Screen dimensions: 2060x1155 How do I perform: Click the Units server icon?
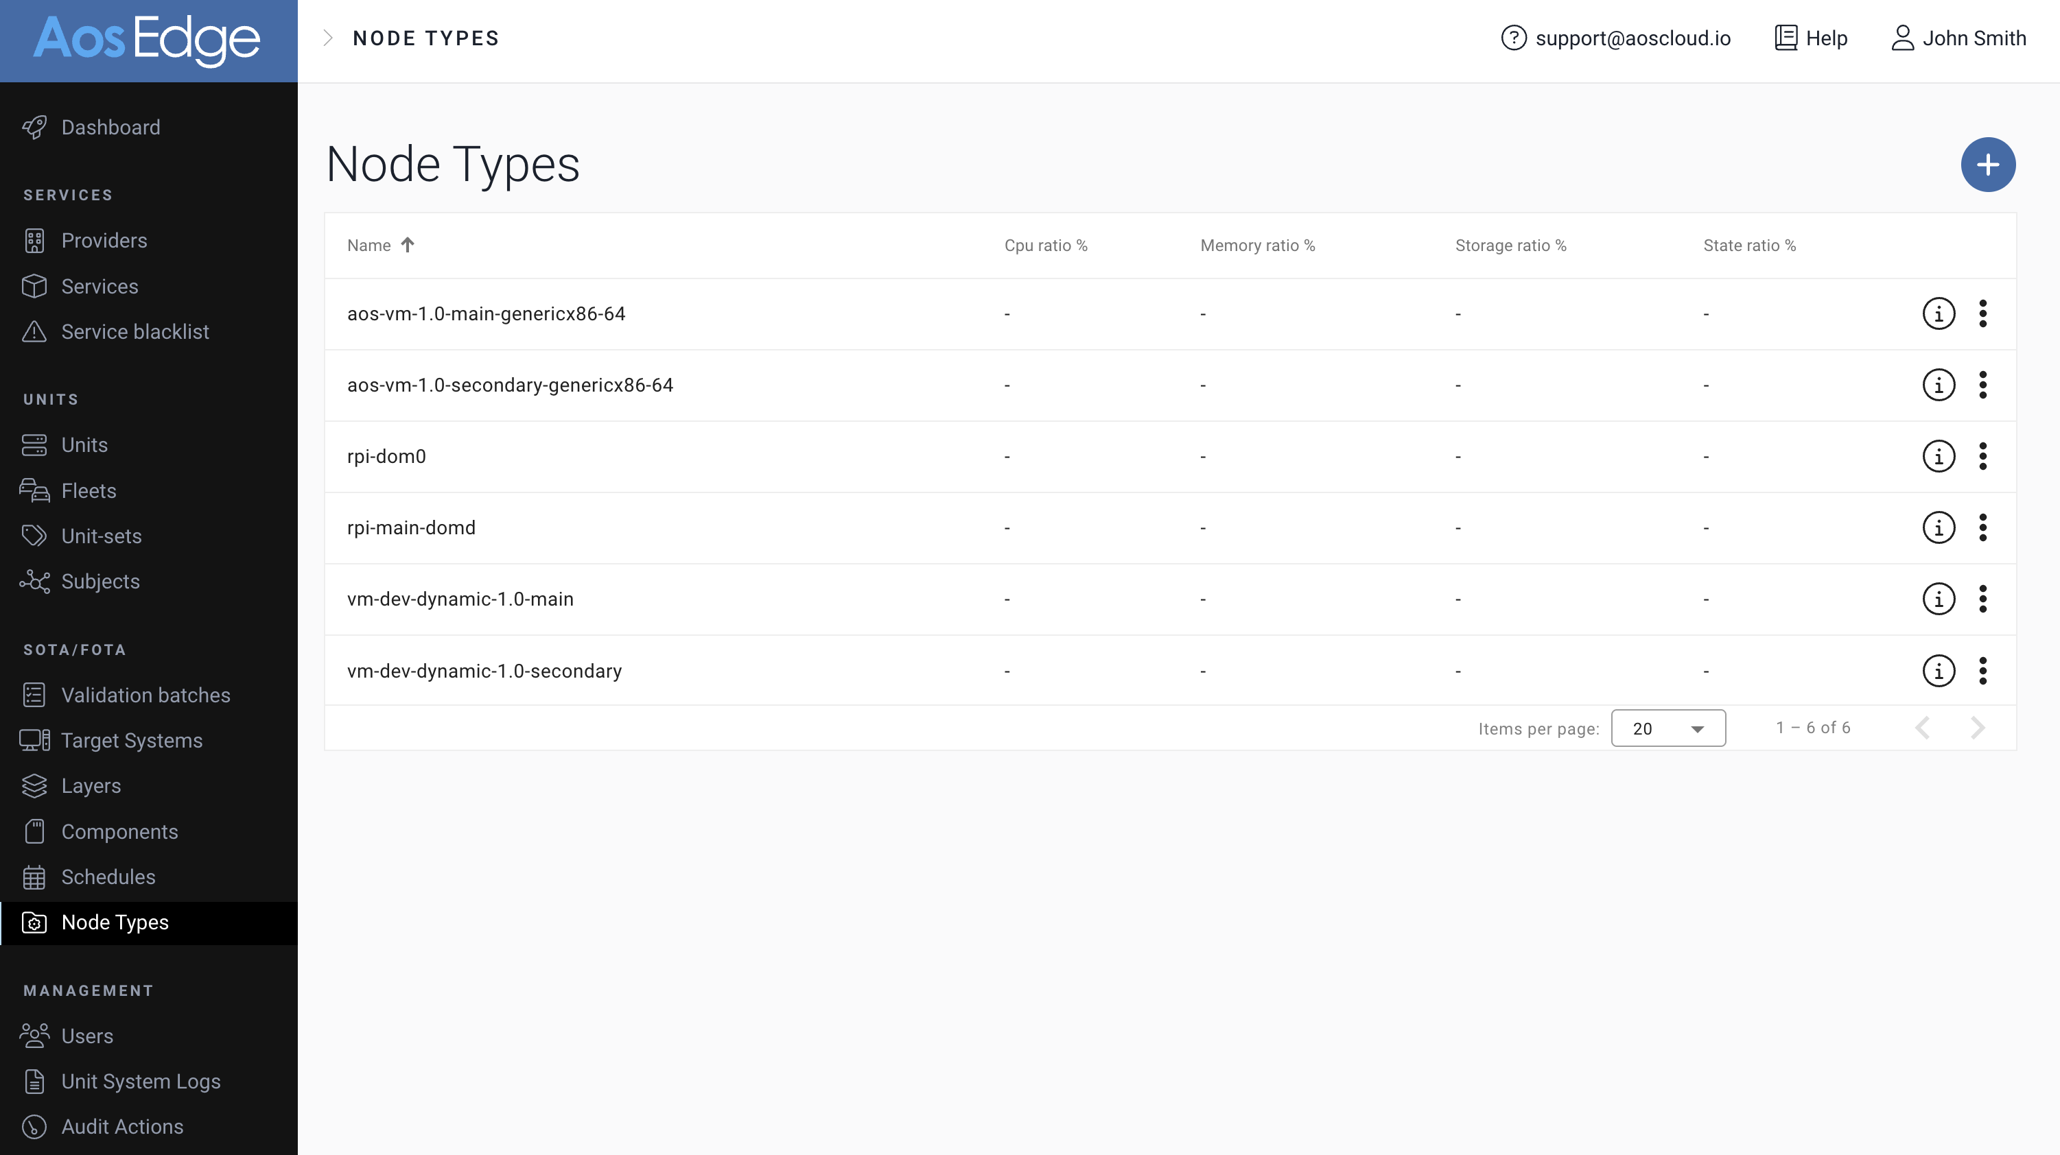click(x=34, y=445)
